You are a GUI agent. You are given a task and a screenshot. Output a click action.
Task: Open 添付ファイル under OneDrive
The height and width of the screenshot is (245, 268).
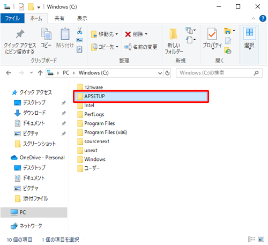point(32,198)
